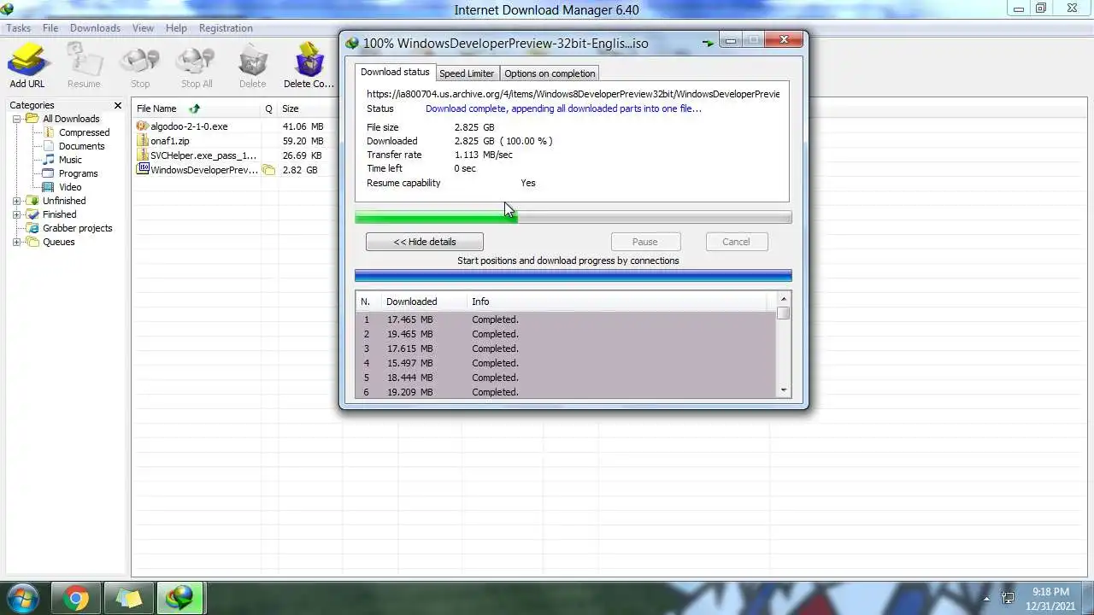Click the Cancel button in download dialog
Image resolution: width=1094 pixels, height=615 pixels.
click(736, 242)
